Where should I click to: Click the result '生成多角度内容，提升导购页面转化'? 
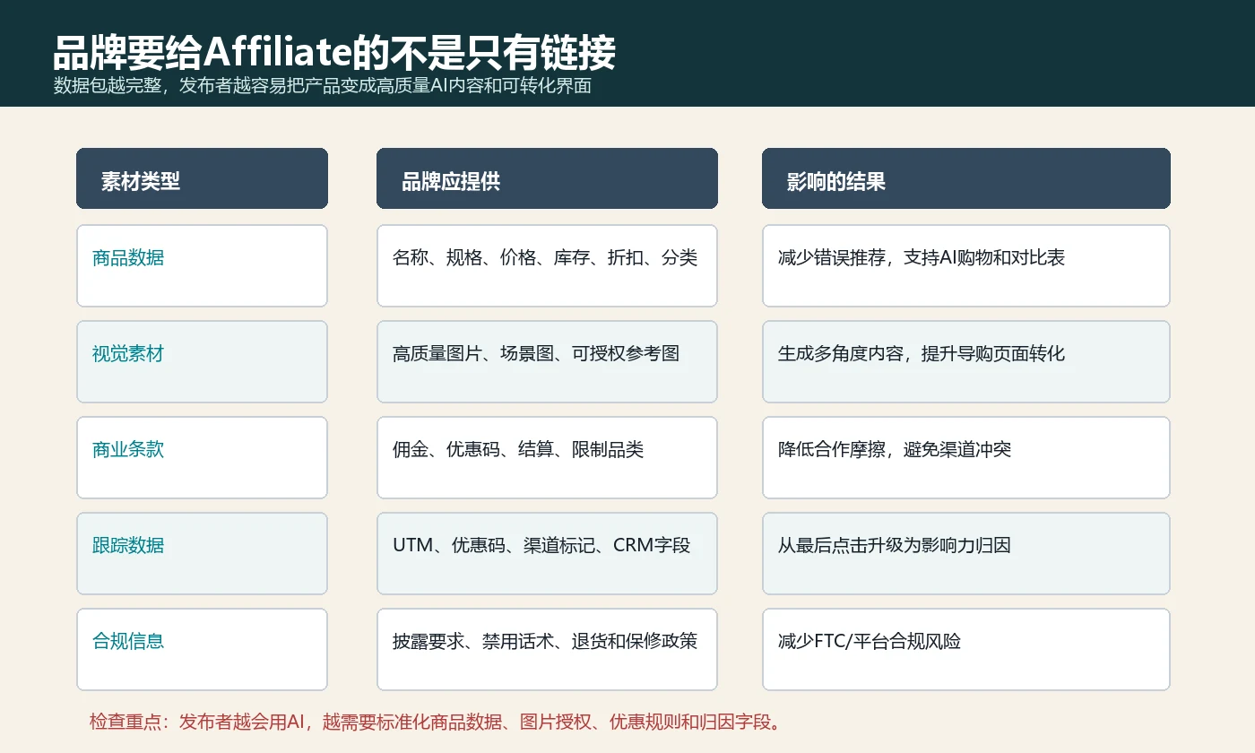pyautogui.click(x=966, y=361)
